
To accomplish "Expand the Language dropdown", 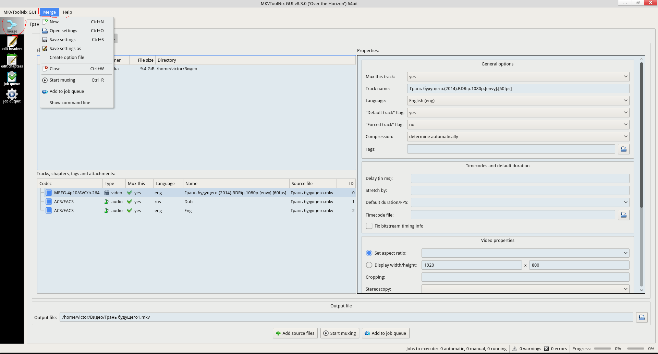I will (518, 100).
